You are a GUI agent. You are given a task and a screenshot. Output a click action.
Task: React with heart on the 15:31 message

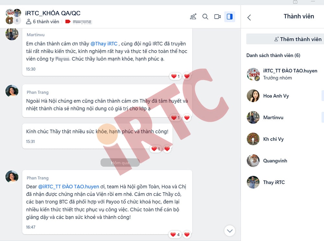(167, 149)
